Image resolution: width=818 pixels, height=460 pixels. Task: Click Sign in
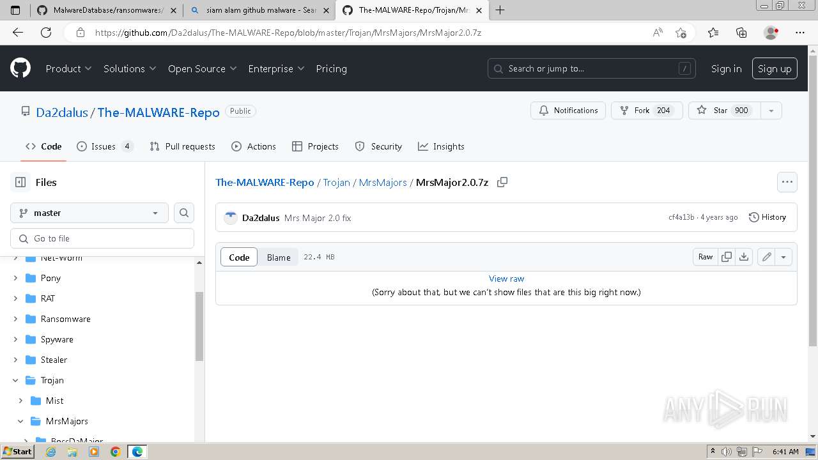tap(727, 68)
